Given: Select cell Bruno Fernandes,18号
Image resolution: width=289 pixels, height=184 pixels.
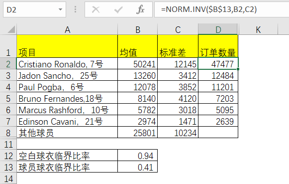Looking at the screenshot, I should [67, 98].
